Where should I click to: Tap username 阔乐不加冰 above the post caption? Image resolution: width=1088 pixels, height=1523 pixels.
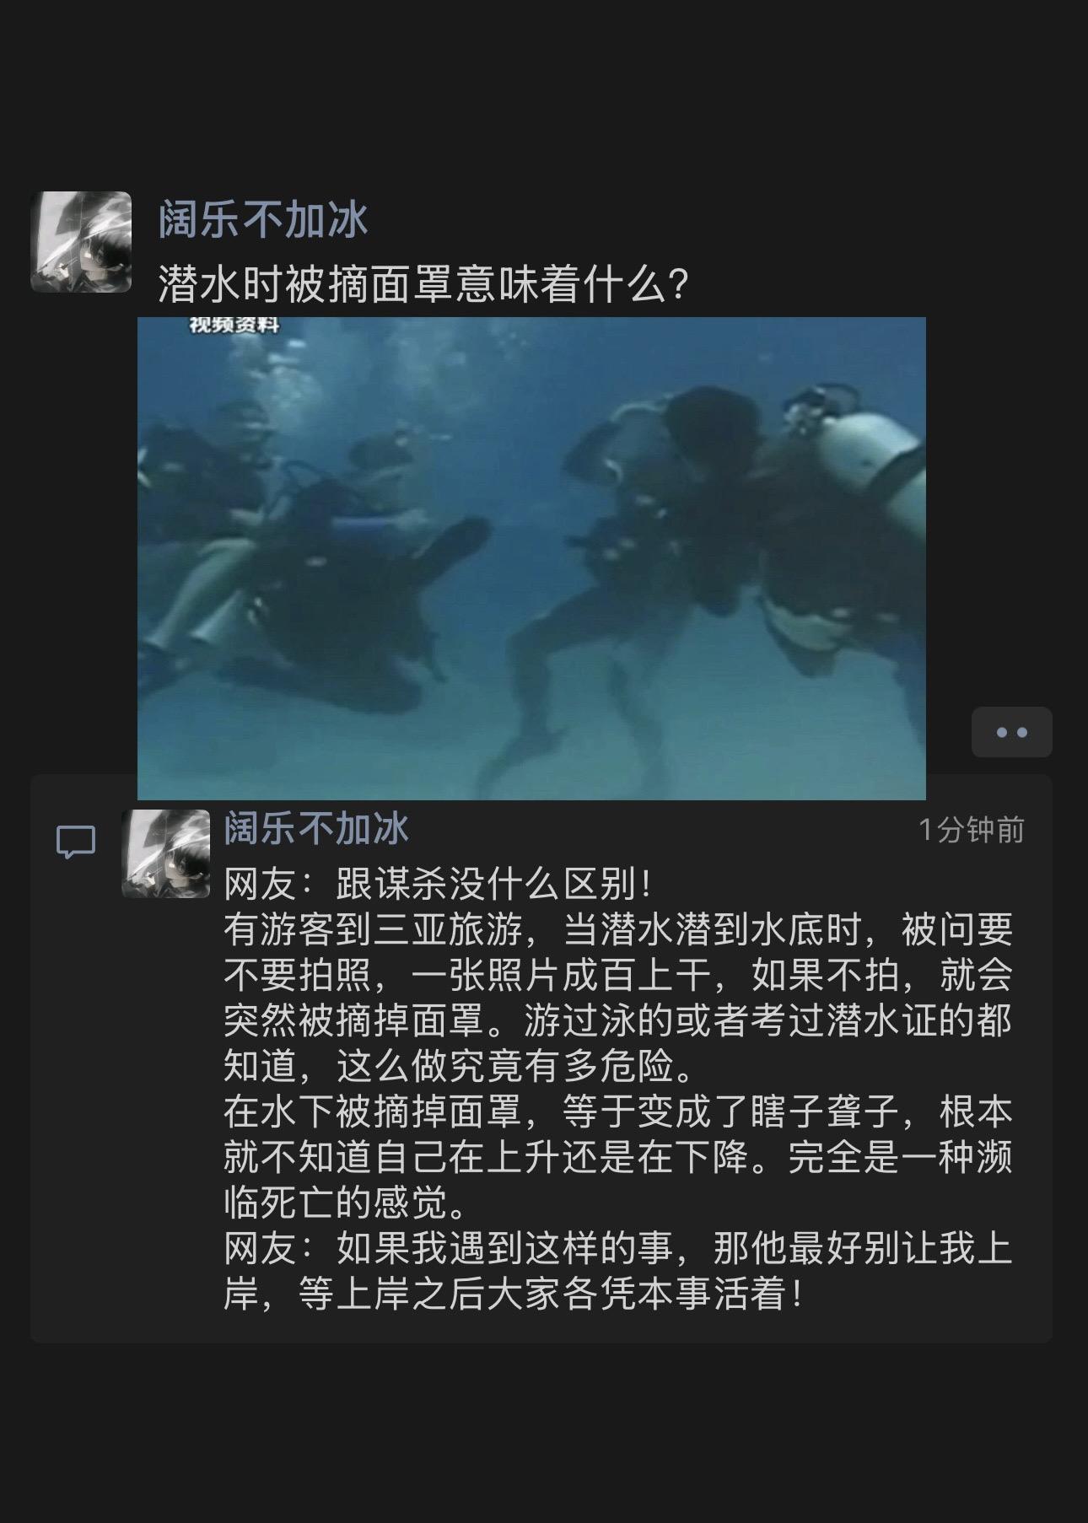coord(263,219)
